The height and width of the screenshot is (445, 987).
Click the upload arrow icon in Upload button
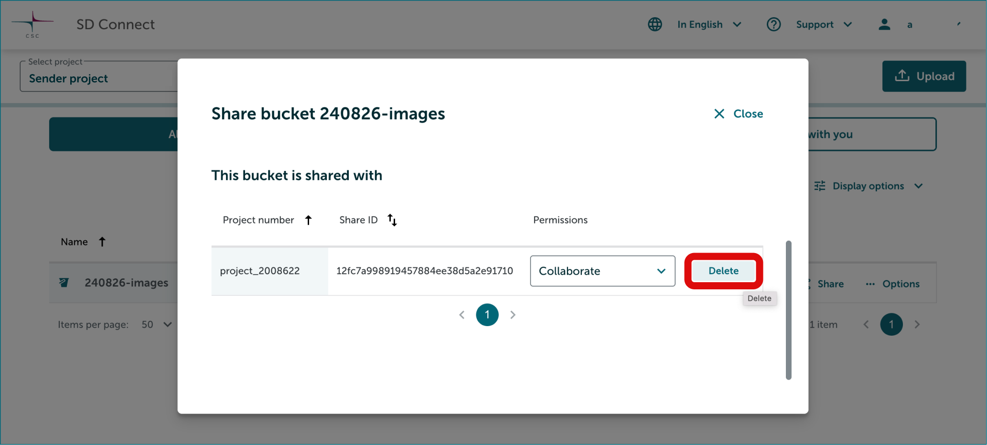coord(902,75)
